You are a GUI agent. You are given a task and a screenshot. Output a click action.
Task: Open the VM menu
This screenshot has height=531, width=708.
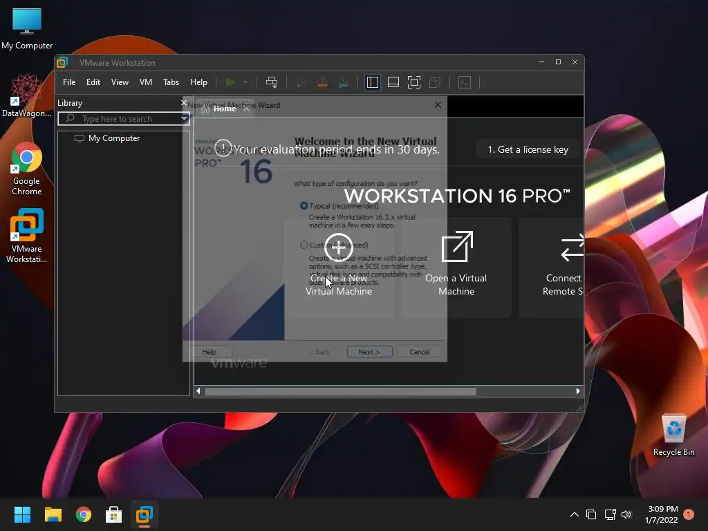pyautogui.click(x=146, y=82)
